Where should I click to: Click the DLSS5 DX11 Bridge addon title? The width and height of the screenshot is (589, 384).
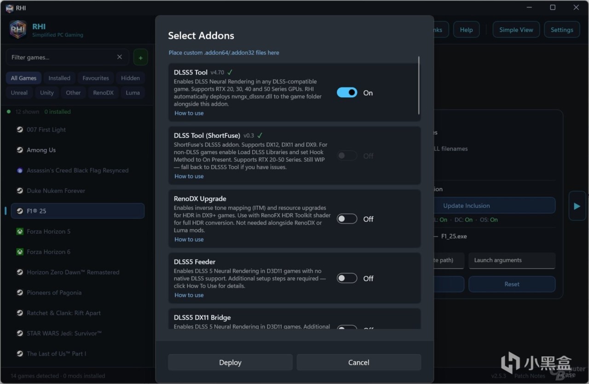pyautogui.click(x=202, y=318)
